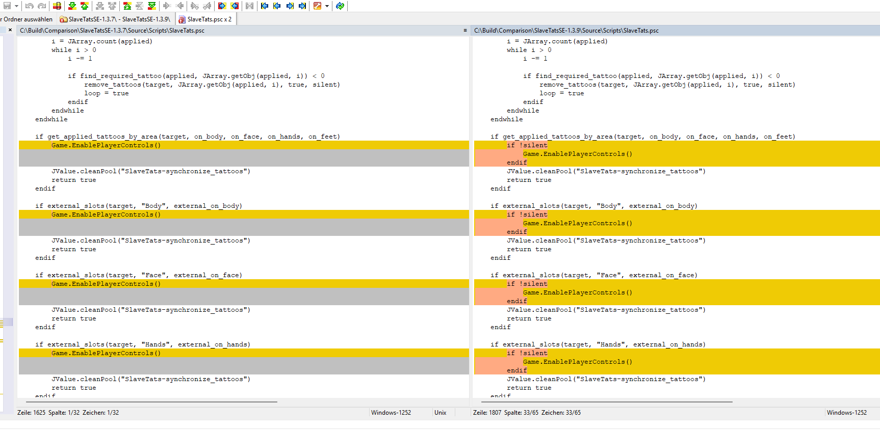Close the location pane with the X

10,30
